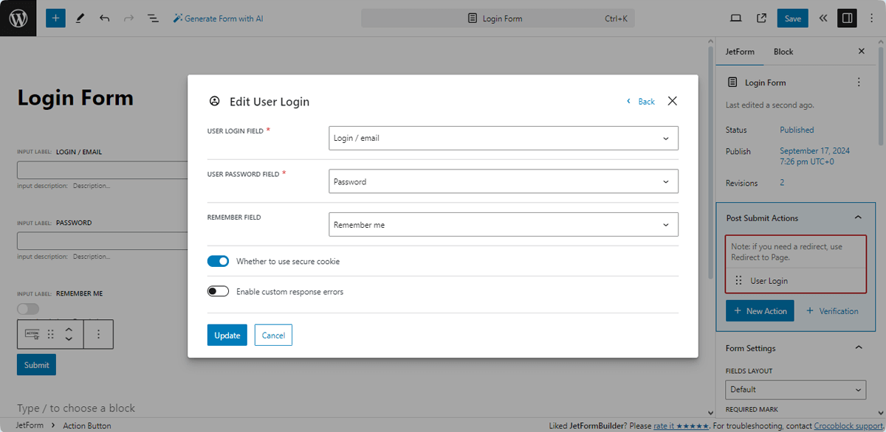Switch to the Block tab
Screen dimensions: 886x432
(783, 52)
